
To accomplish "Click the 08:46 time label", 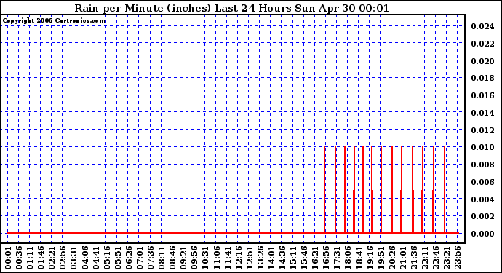I will pos(172,258).
